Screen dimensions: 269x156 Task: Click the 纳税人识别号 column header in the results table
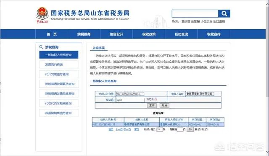(x=108, y=120)
